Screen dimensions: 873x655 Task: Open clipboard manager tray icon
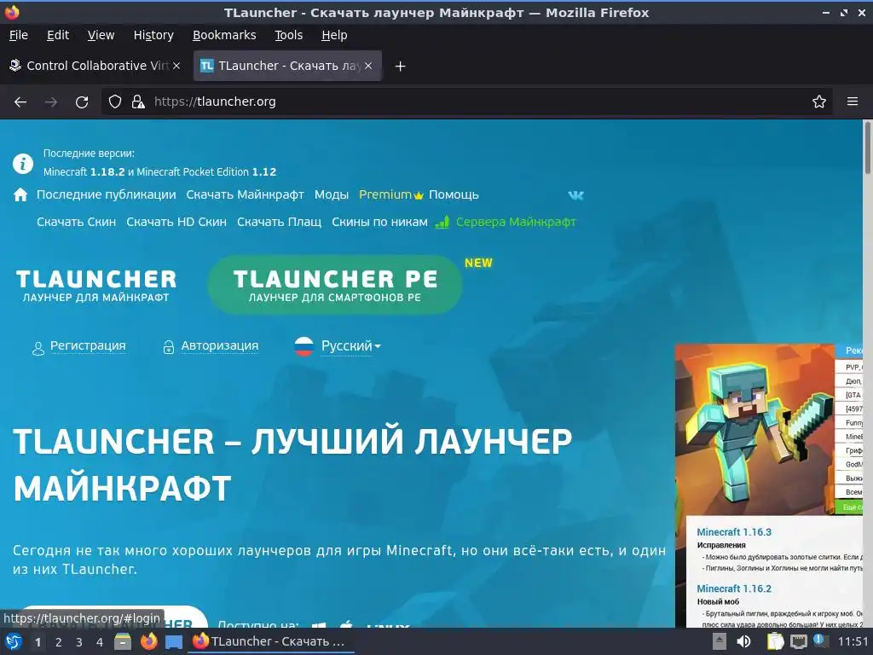point(775,641)
